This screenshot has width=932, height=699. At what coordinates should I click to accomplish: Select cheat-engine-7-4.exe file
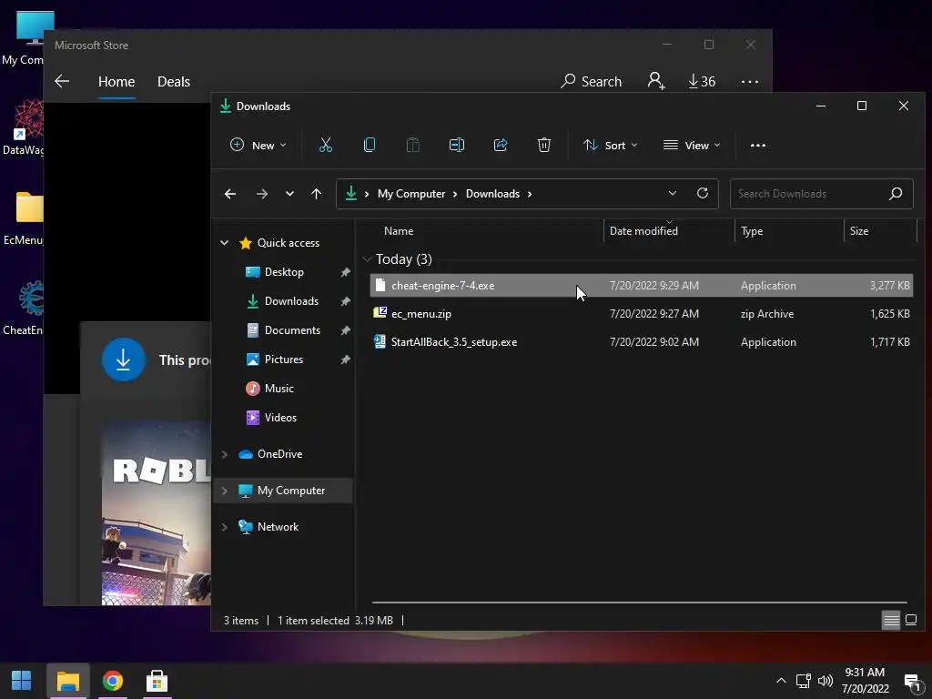(x=642, y=285)
